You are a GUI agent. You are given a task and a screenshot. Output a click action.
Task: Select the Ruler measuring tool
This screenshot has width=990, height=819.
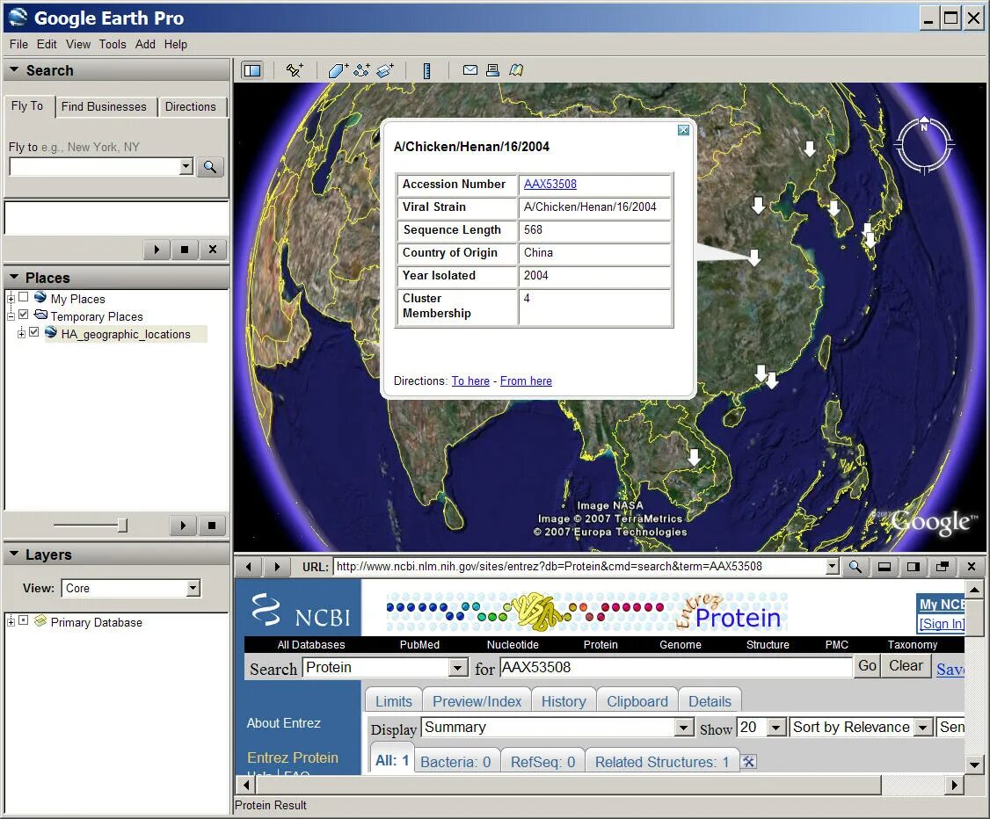[426, 70]
